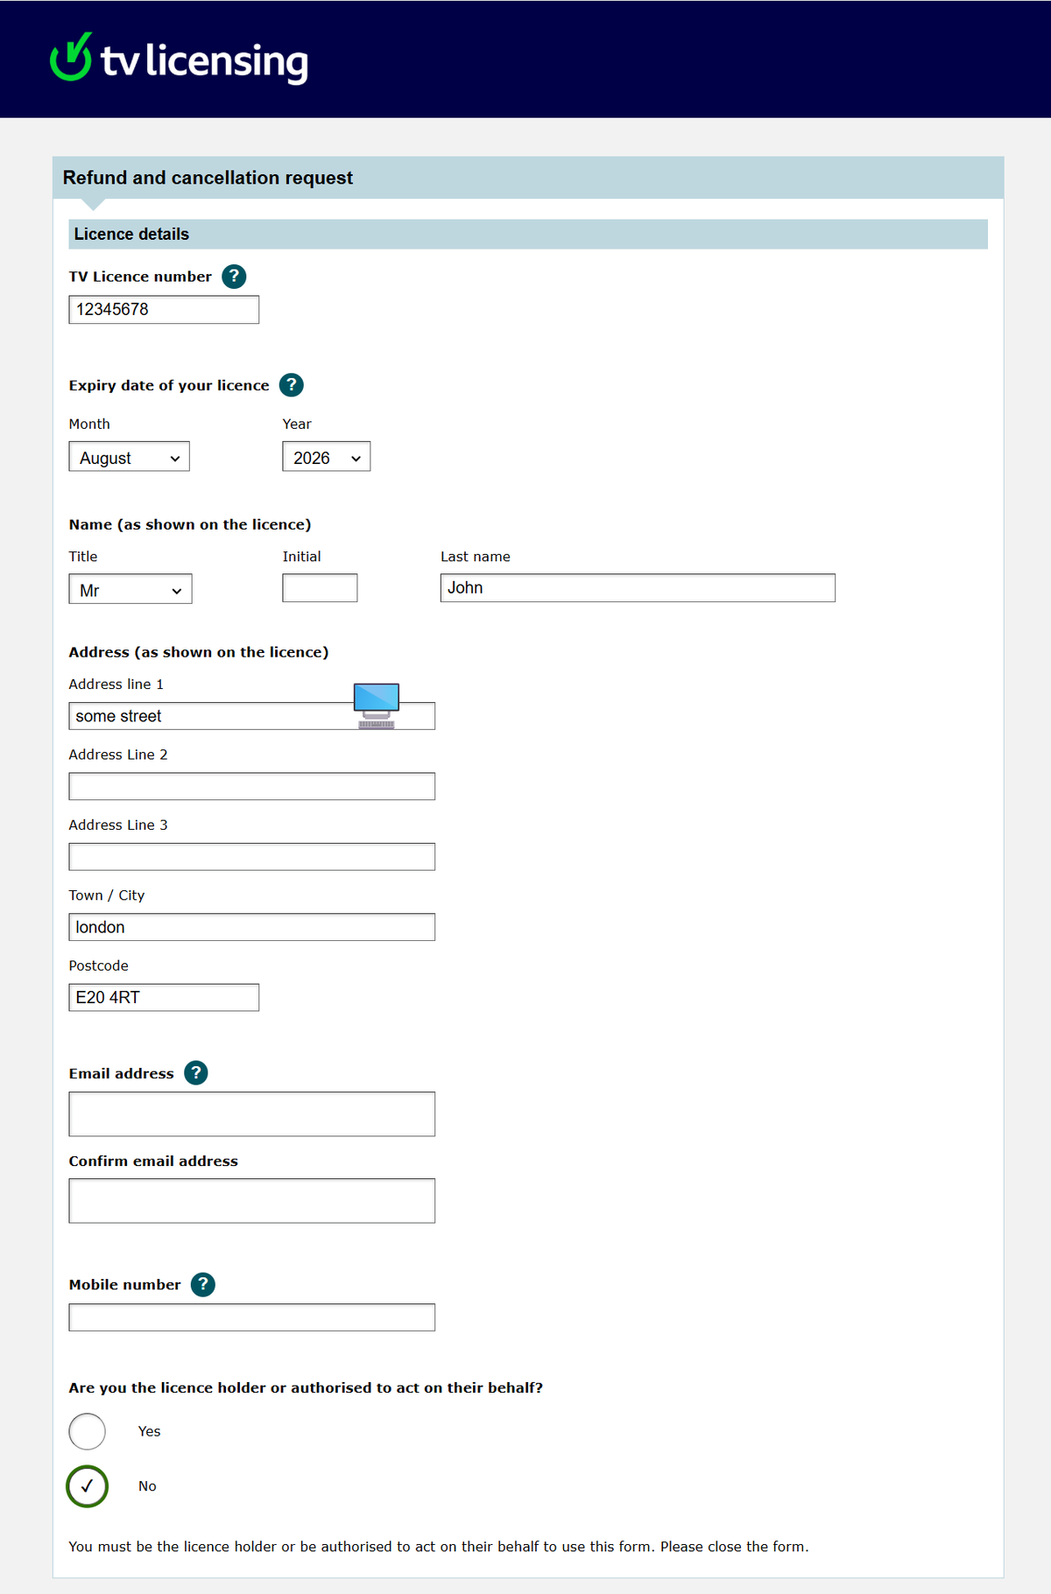Click the 'Address (as shown on the licence)' label
This screenshot has width=1051, height=1594.
(x=199, y=652)
